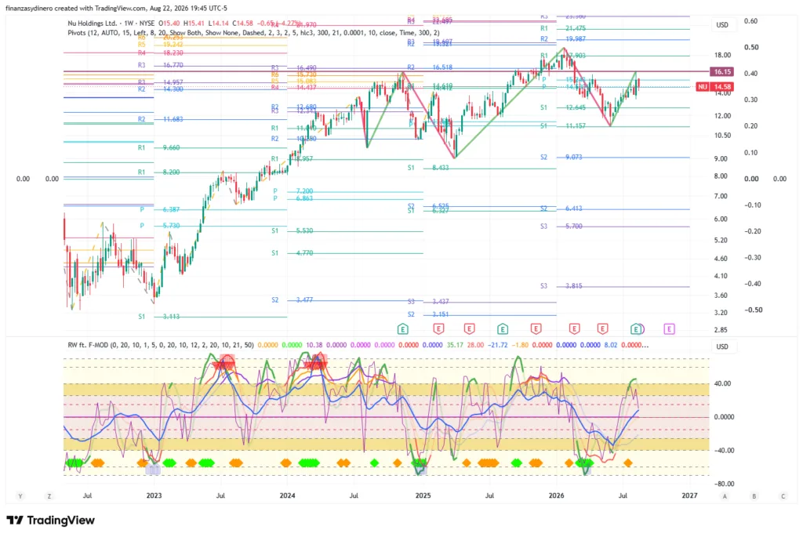This screenshot has width=803, height=537.
Task: Click the A circle marker on time axis
Action: click(725, 496)
